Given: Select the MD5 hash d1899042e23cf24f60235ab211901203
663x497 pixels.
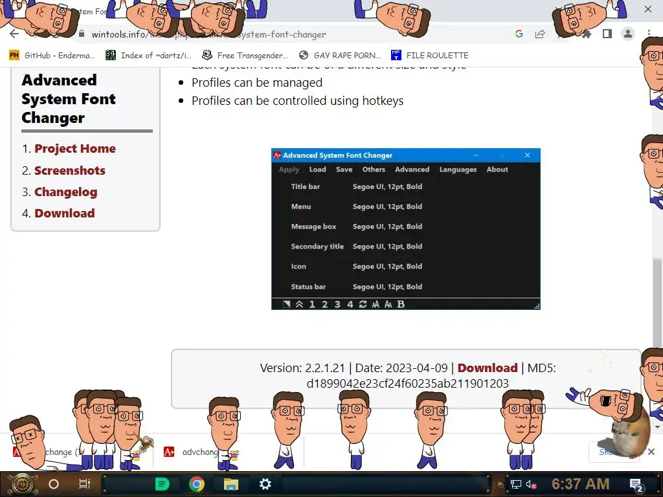Looking at the screenshot, I should coord(408,384).
